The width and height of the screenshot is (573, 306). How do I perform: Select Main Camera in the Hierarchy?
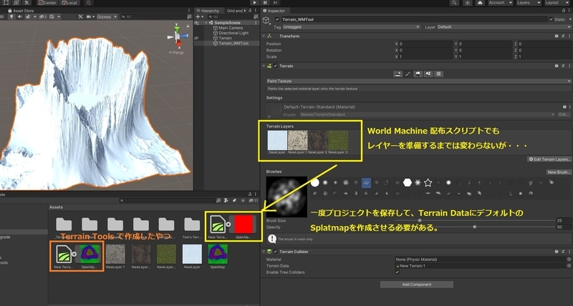[231, 28]
